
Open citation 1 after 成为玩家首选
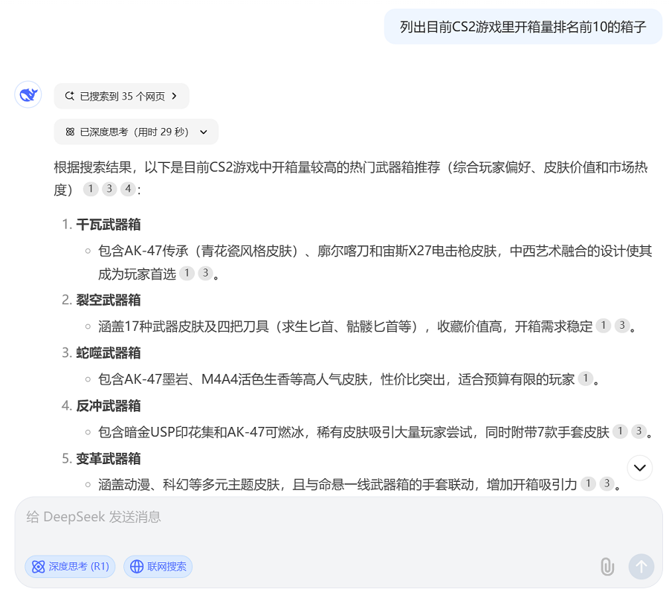[x=187, y=273]
